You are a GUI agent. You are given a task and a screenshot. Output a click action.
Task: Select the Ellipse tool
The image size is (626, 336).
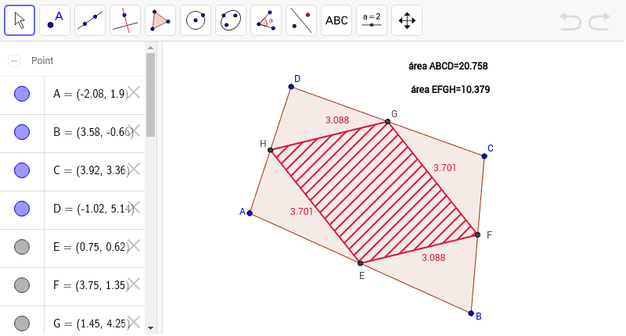point(231,20)
